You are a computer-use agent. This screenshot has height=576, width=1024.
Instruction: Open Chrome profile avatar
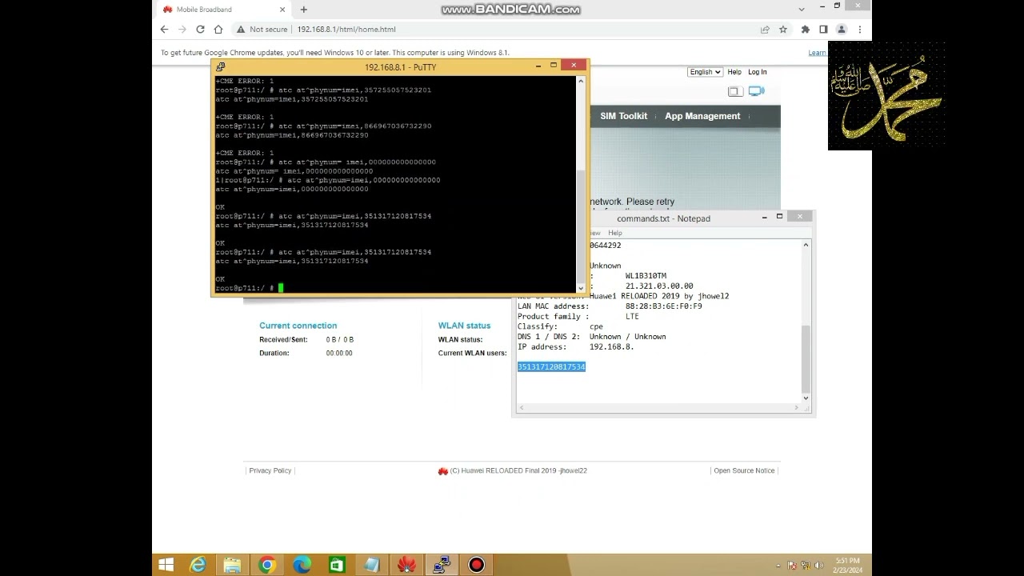click(842, 29)
